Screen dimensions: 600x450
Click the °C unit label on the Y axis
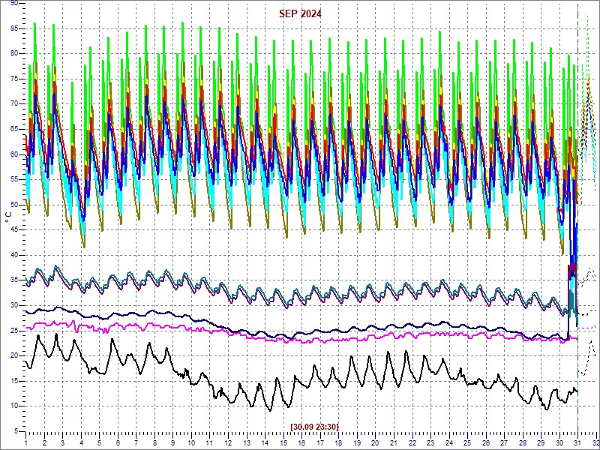pyautogui.click(x=8, y=217)
